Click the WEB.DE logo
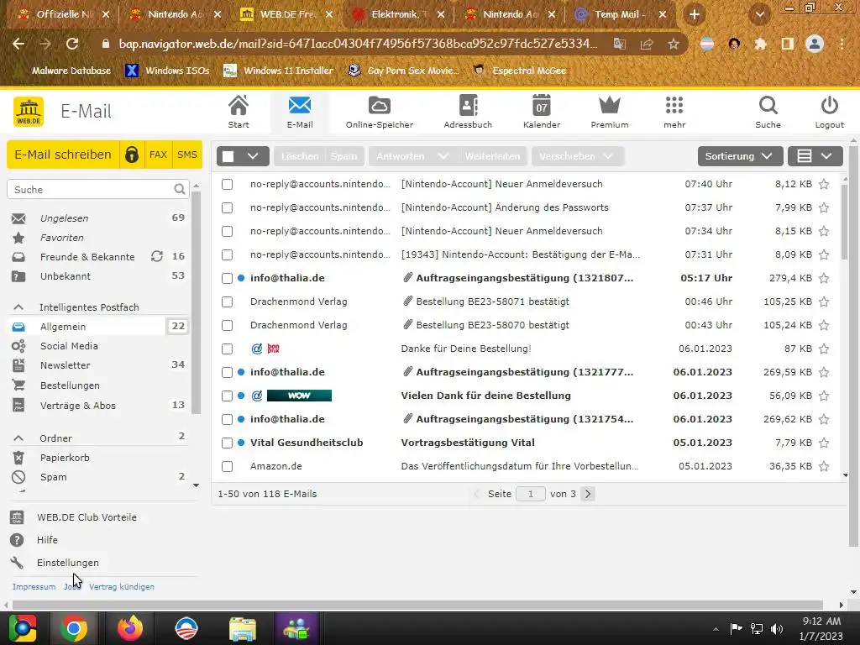This screenshot has height=645, width=860. click(29, 112)
